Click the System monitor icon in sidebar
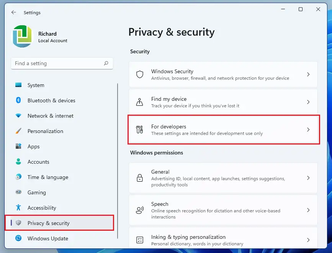Image resolution: width=332 pixels, height=253 pixels. (18, 85)
